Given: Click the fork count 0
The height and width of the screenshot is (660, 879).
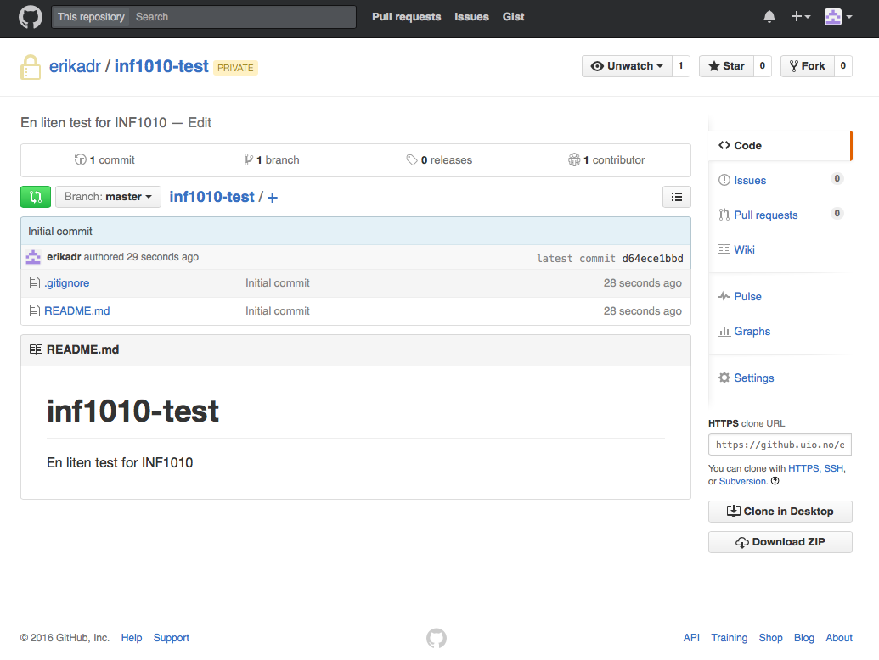Looking at the screenshot, I should point(843,66).
